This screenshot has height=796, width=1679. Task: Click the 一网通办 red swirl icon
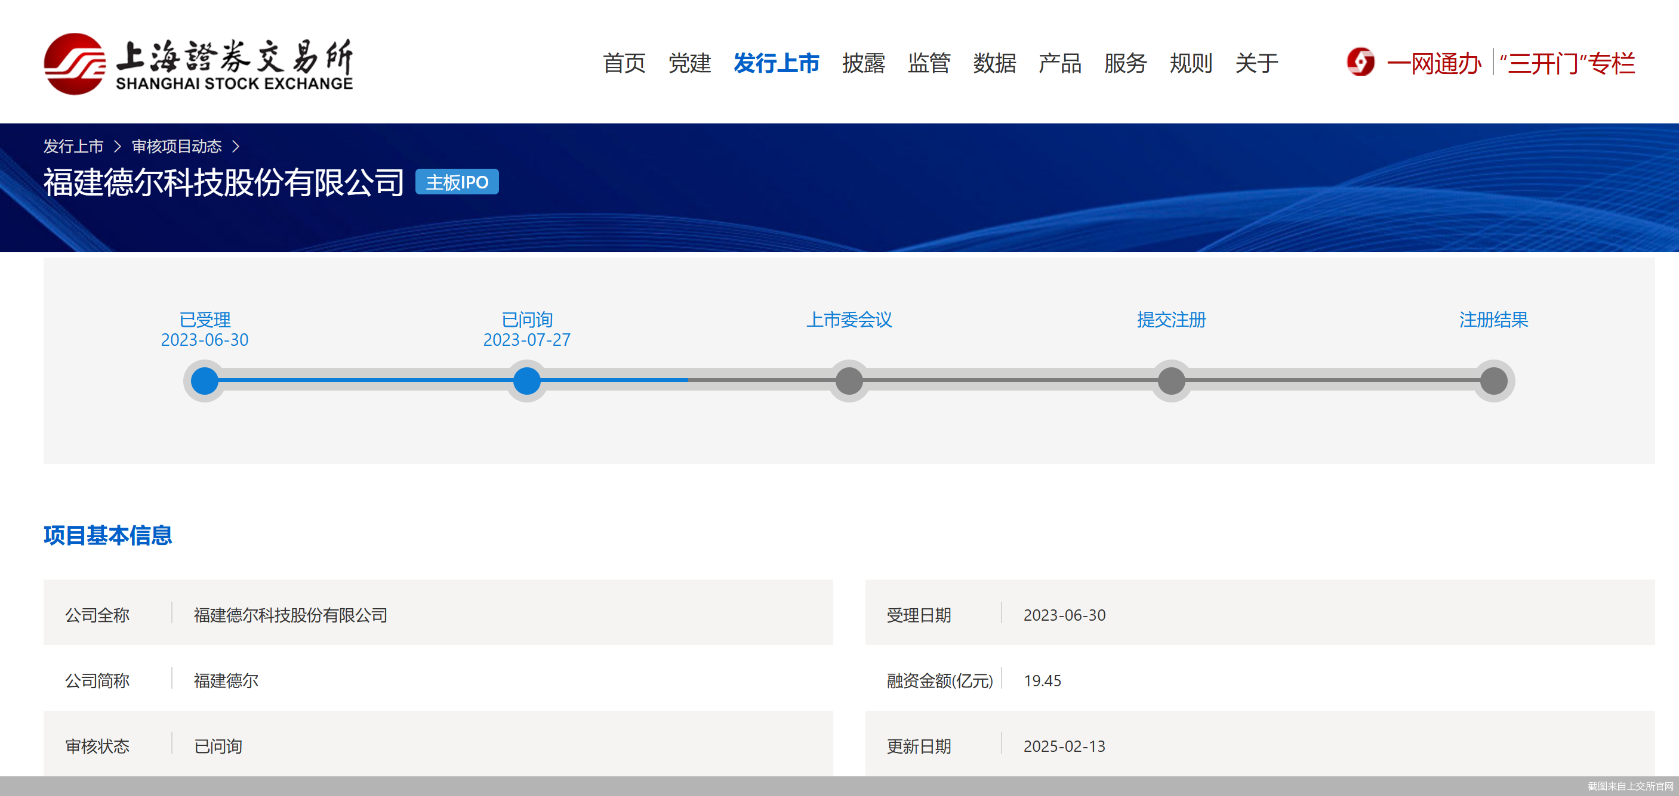click(1361, 63)
